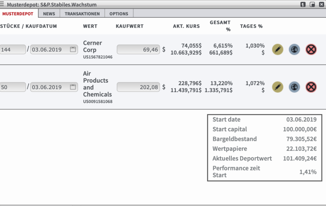Click the gain amount 1.335,791$
326x206 pixels.
tap(218, 90)
